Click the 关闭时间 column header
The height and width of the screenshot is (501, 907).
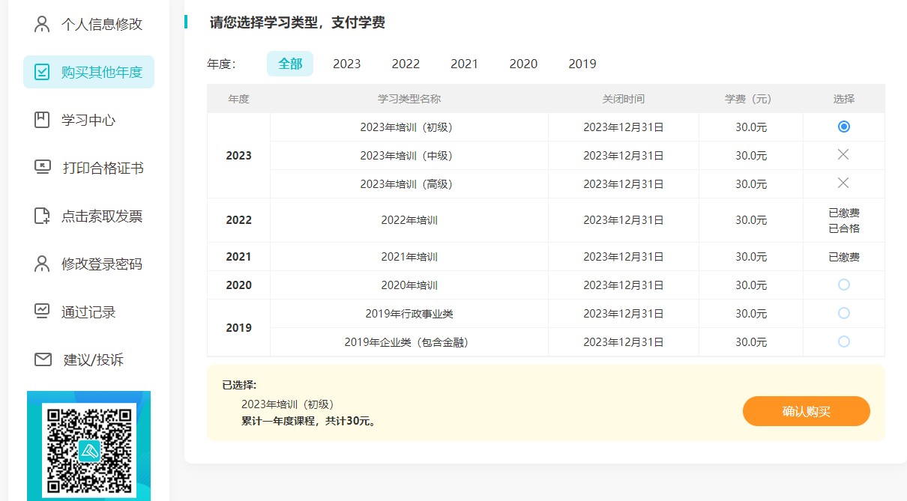click(624, 99)
